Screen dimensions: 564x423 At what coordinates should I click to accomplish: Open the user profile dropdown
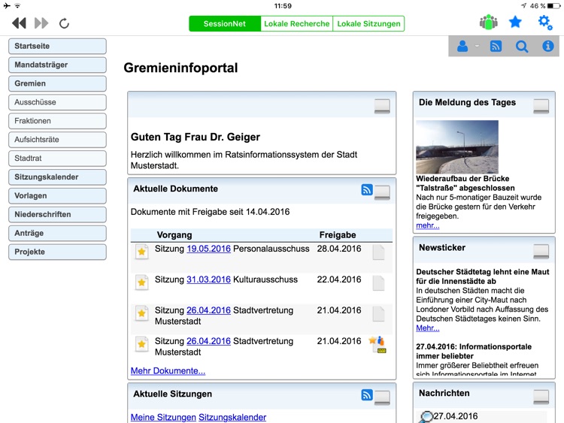tap(466, 47)
